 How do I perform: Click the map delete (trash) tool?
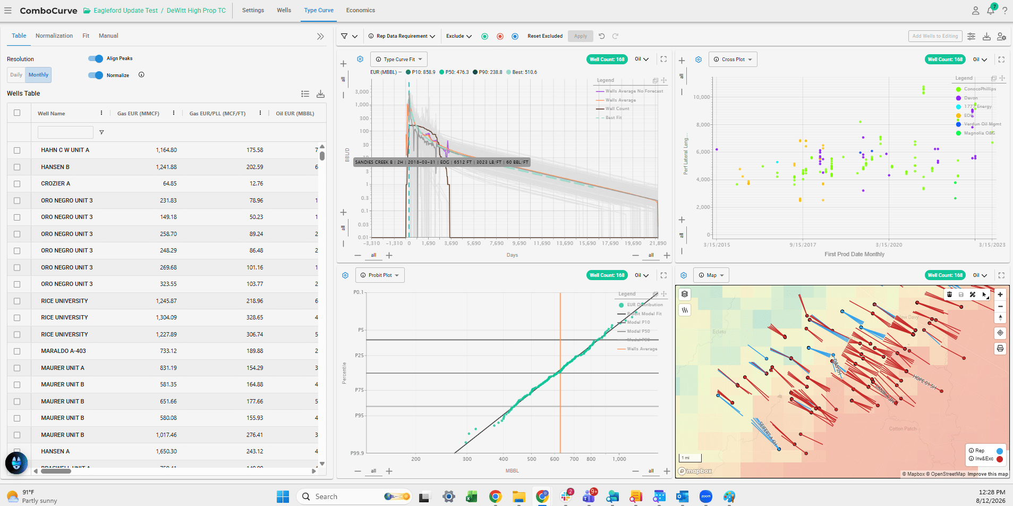[949, 294]
